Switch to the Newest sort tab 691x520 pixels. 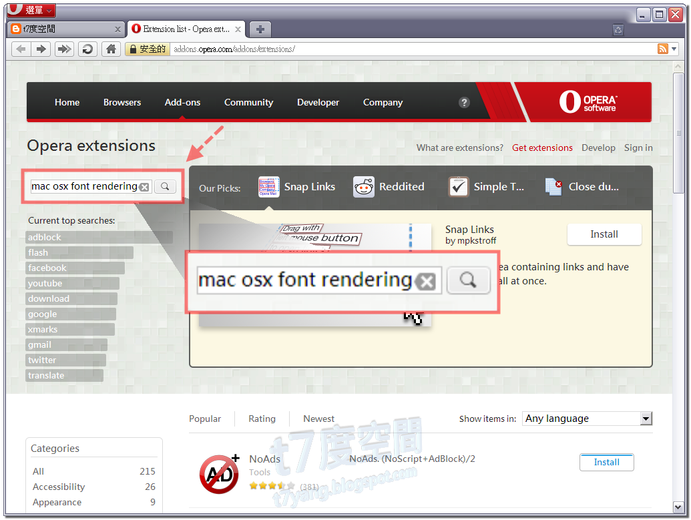(x=318, y=419)
